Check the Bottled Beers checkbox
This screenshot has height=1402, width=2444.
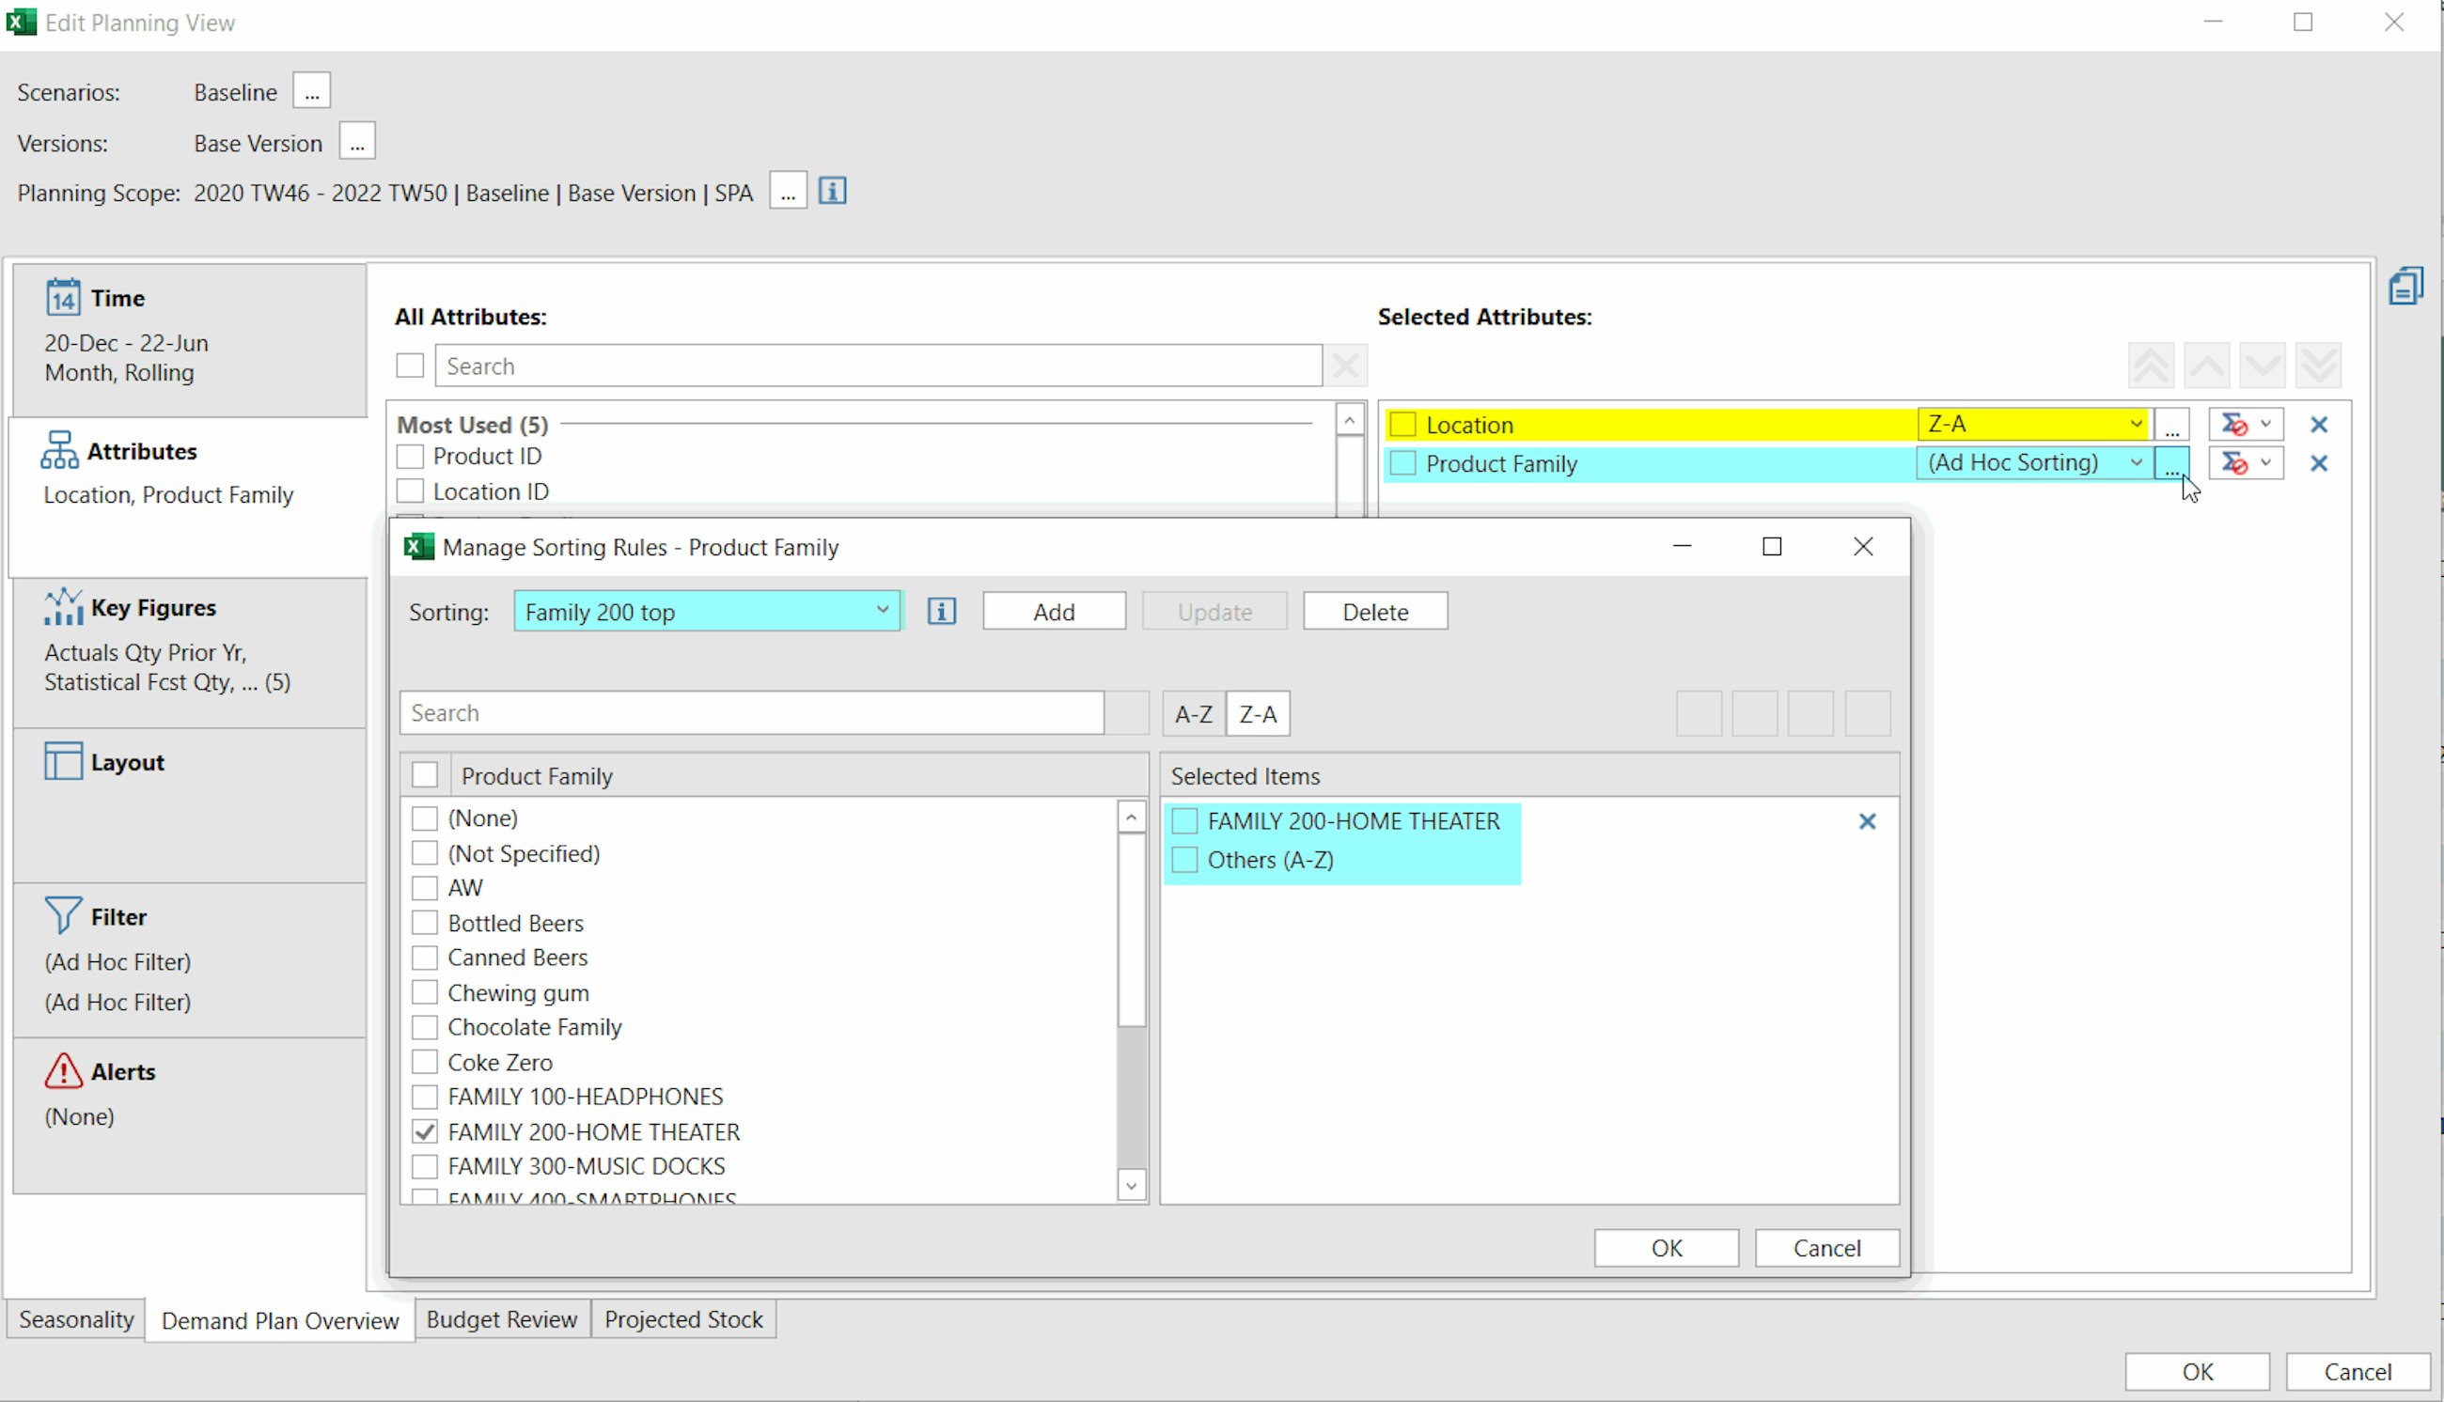pos(425,922)
